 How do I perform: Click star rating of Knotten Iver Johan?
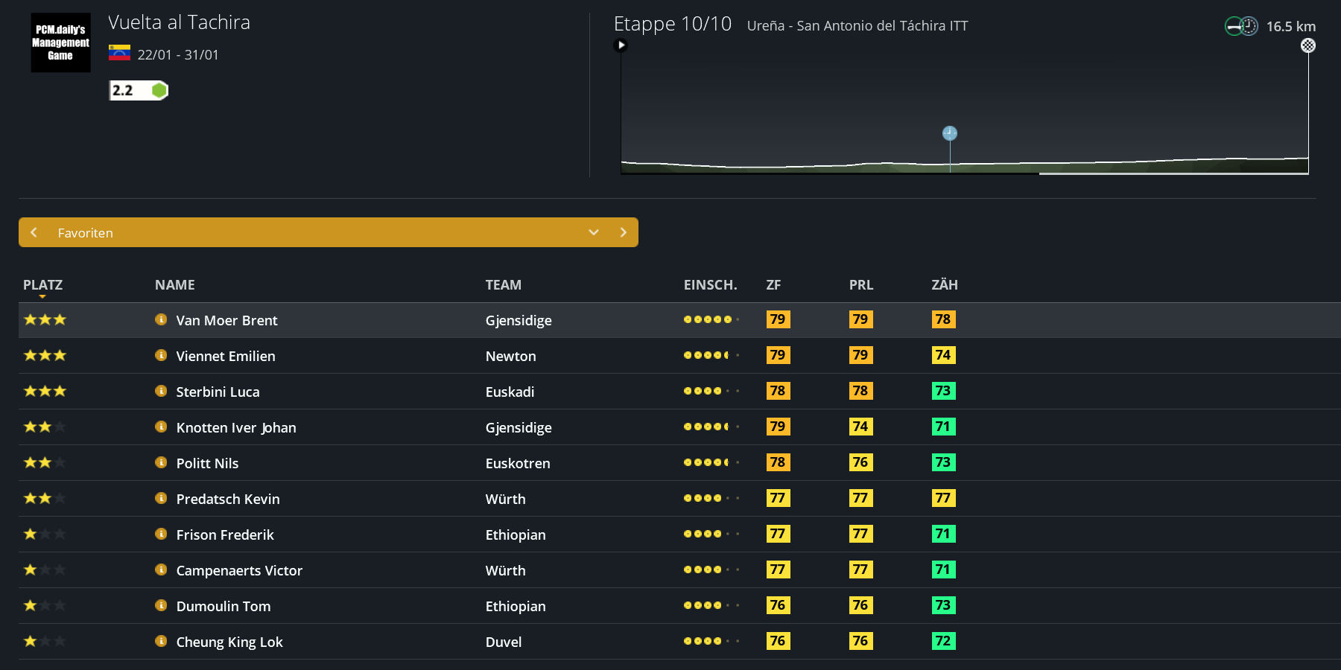pos(45,427)
